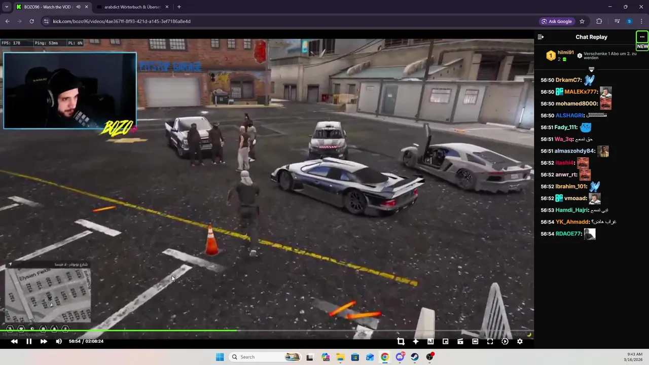Click the Windows taskbar Search box
649x365 pixels.
point(264,357)
